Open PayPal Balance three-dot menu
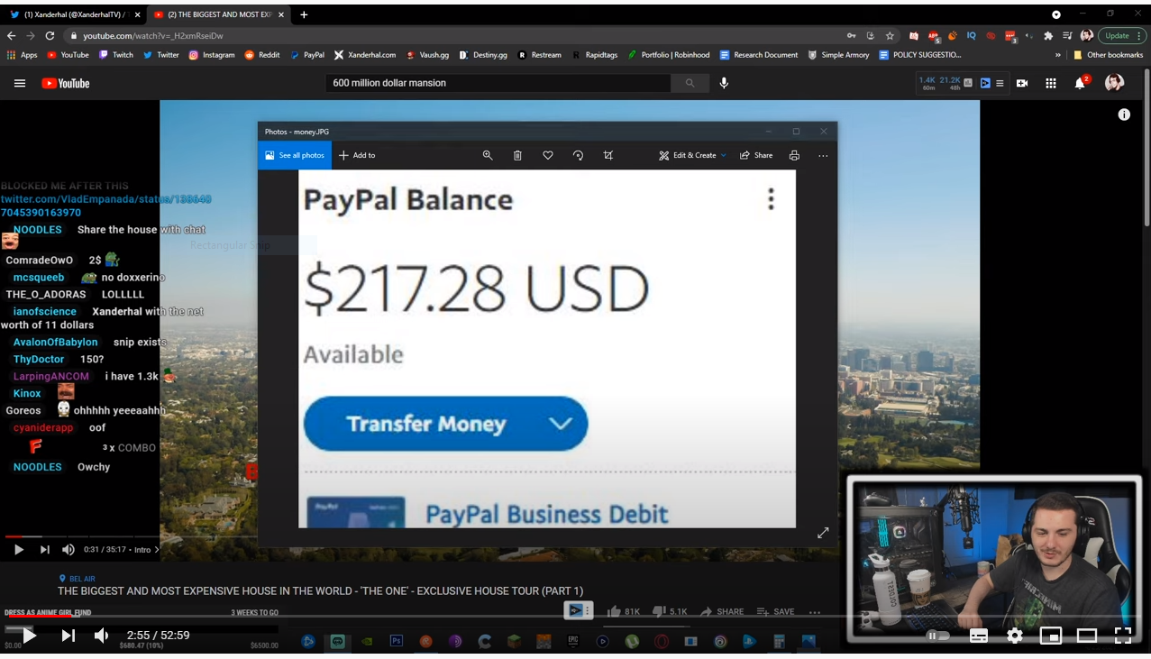Screen dimensions: 1151x659 click(771, 198)
